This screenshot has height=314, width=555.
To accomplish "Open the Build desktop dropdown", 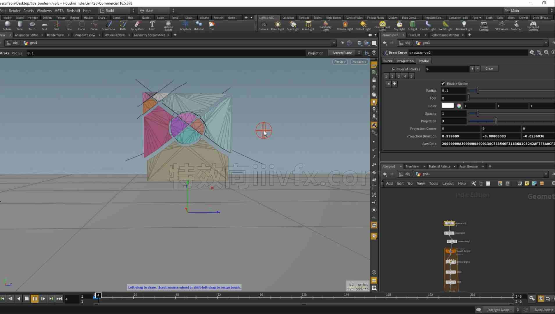I will click(117, 10).
